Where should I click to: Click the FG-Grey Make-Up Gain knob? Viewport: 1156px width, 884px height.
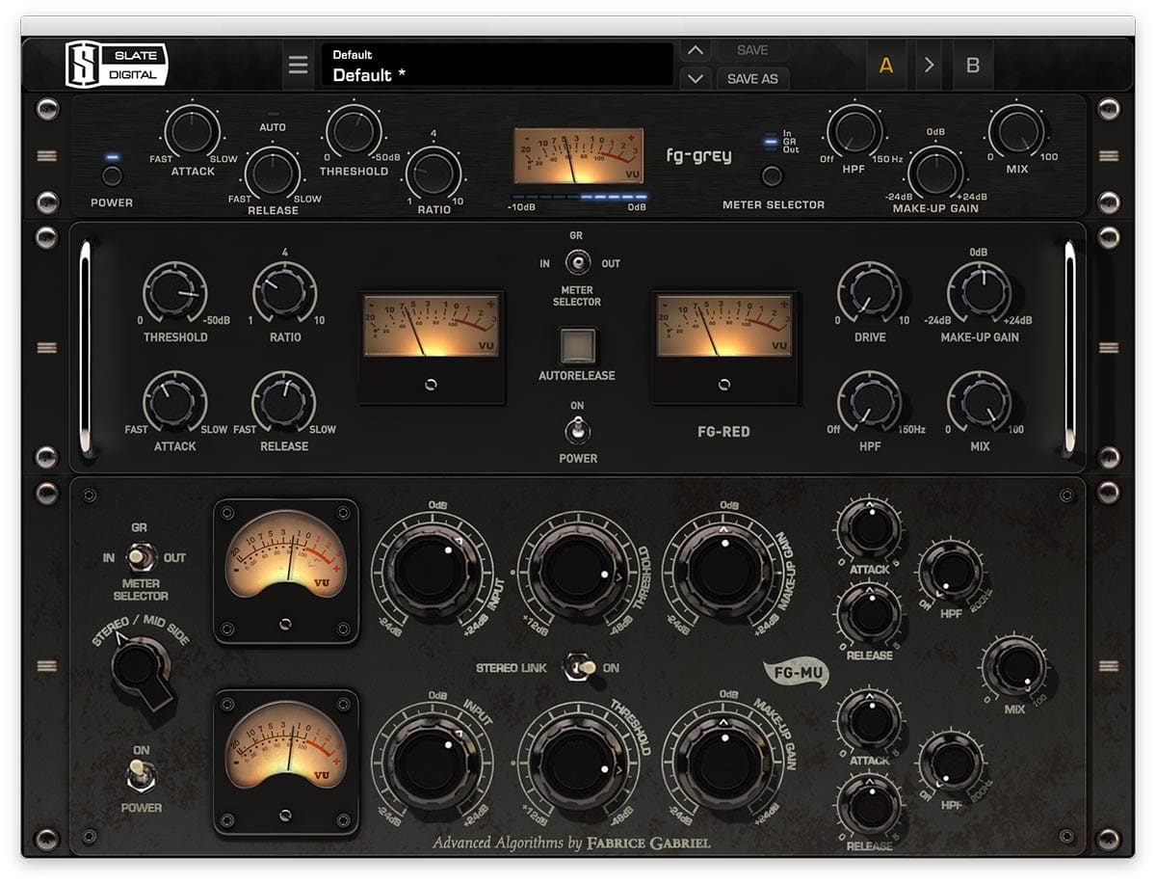935,173
